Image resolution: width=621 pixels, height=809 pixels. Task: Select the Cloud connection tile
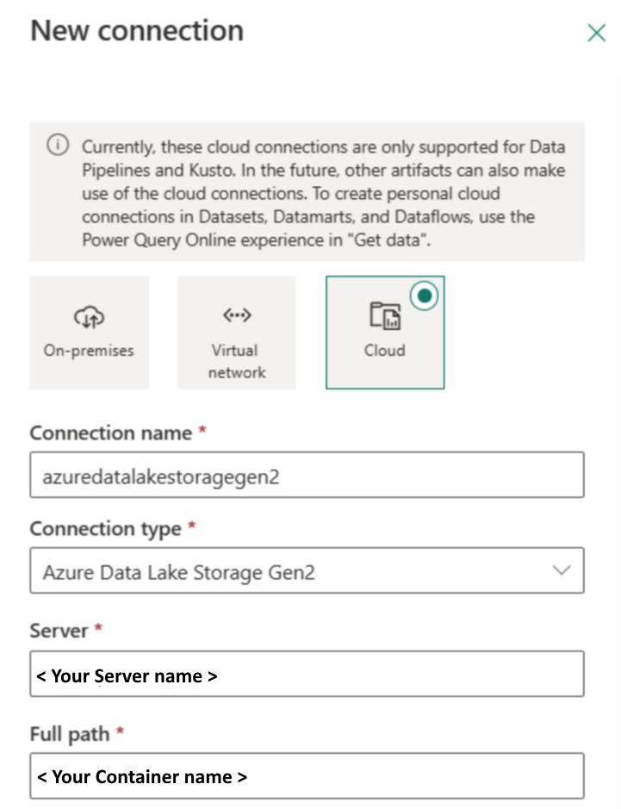tap(385, 333)
